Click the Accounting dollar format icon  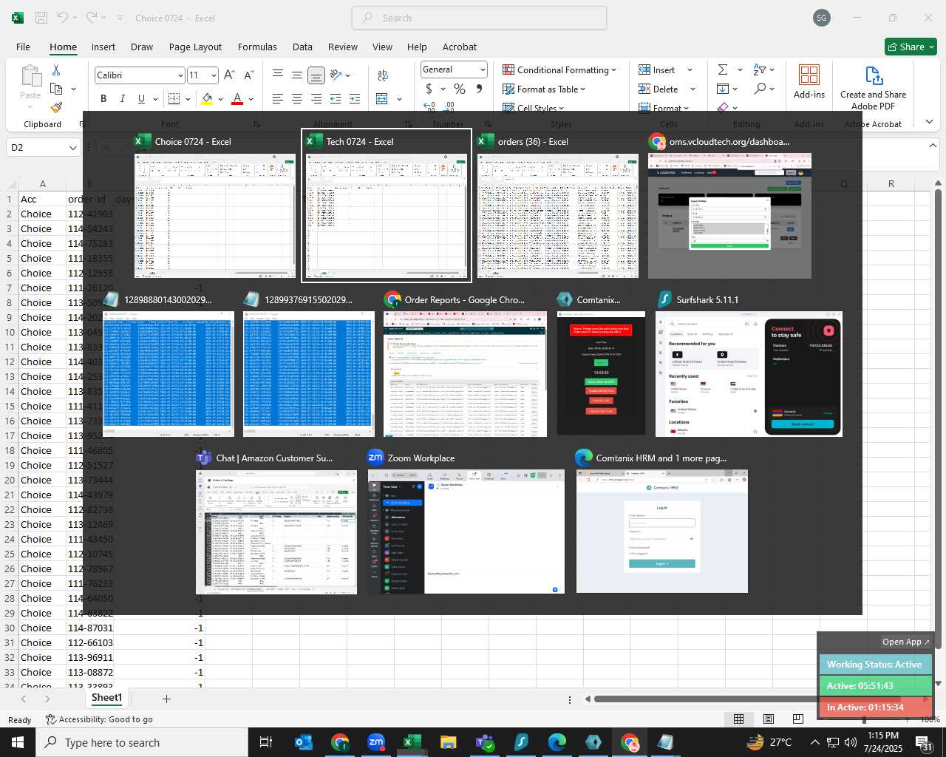pyautogui.click(x=429, y=89)
